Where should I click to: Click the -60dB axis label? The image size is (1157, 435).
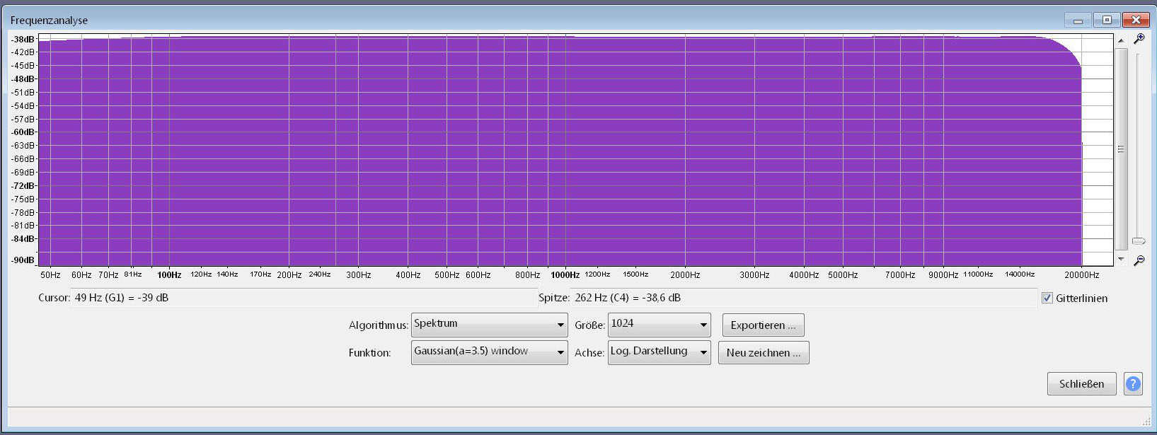[x=23, y=132]
